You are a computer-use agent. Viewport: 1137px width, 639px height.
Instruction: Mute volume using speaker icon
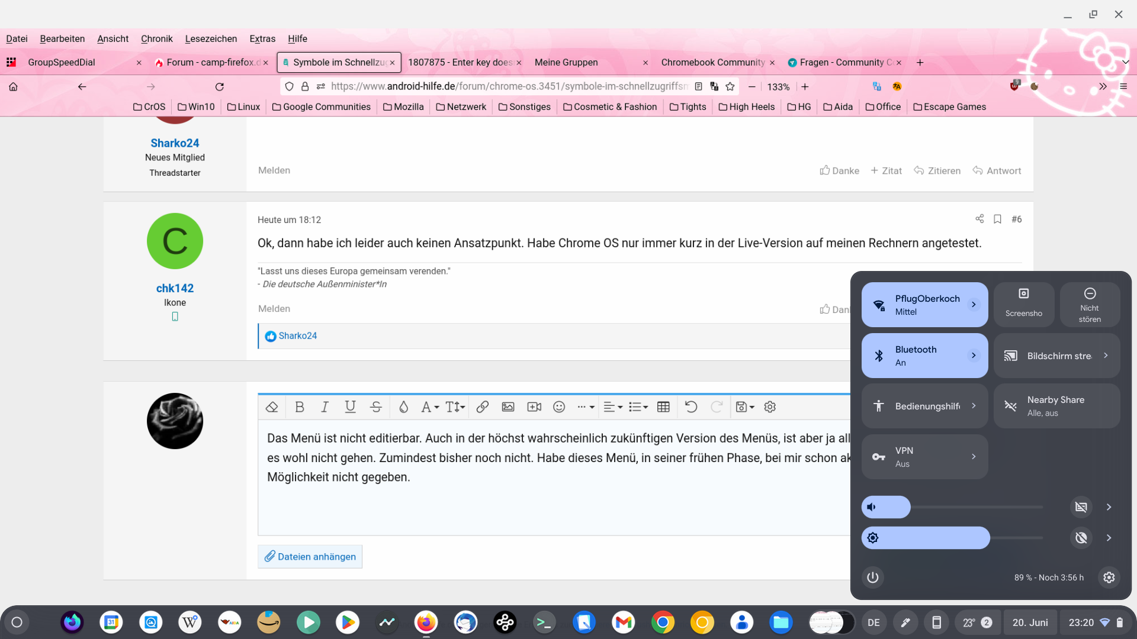click(x=872, y=507)
